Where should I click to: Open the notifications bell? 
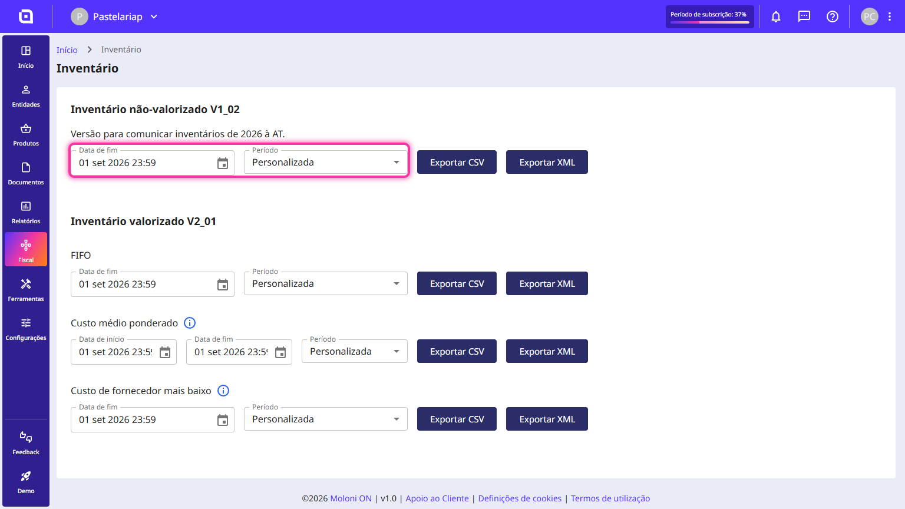pyautogui.click(x=776, y=16)
